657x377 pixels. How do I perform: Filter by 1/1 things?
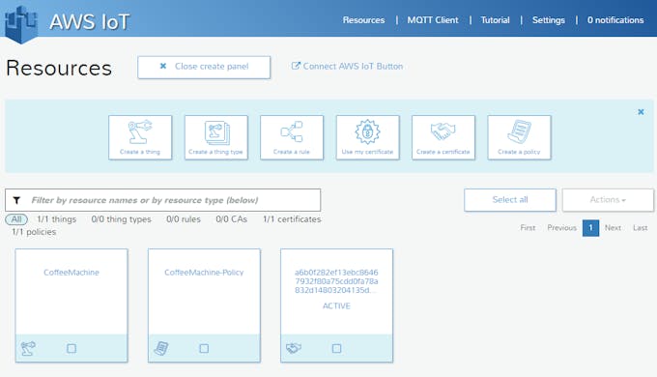coord(57,219)
